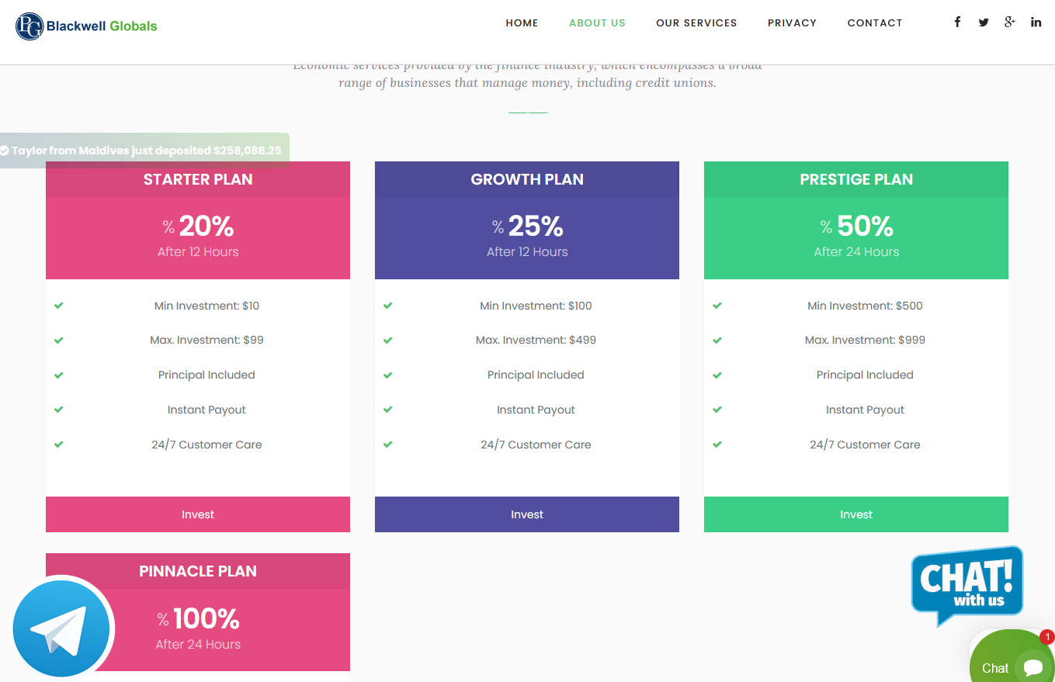Click Principal Included in the Growth Plan
Screen dimensions: 1055x682
pos(536,375)
